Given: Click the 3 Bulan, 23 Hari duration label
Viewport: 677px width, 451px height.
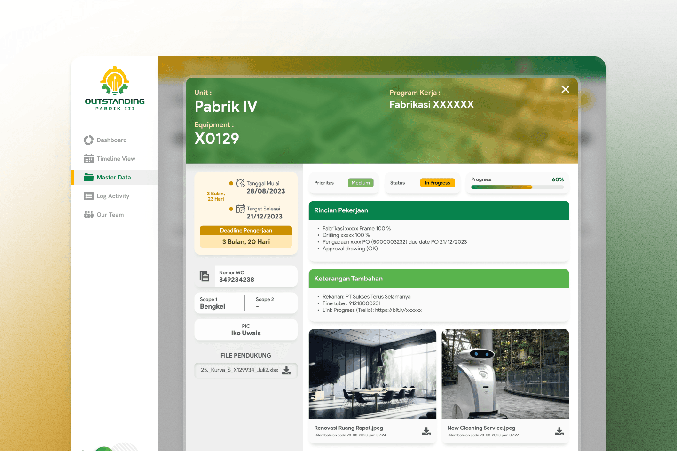Looking at the screenshot, I should point(216,196).
